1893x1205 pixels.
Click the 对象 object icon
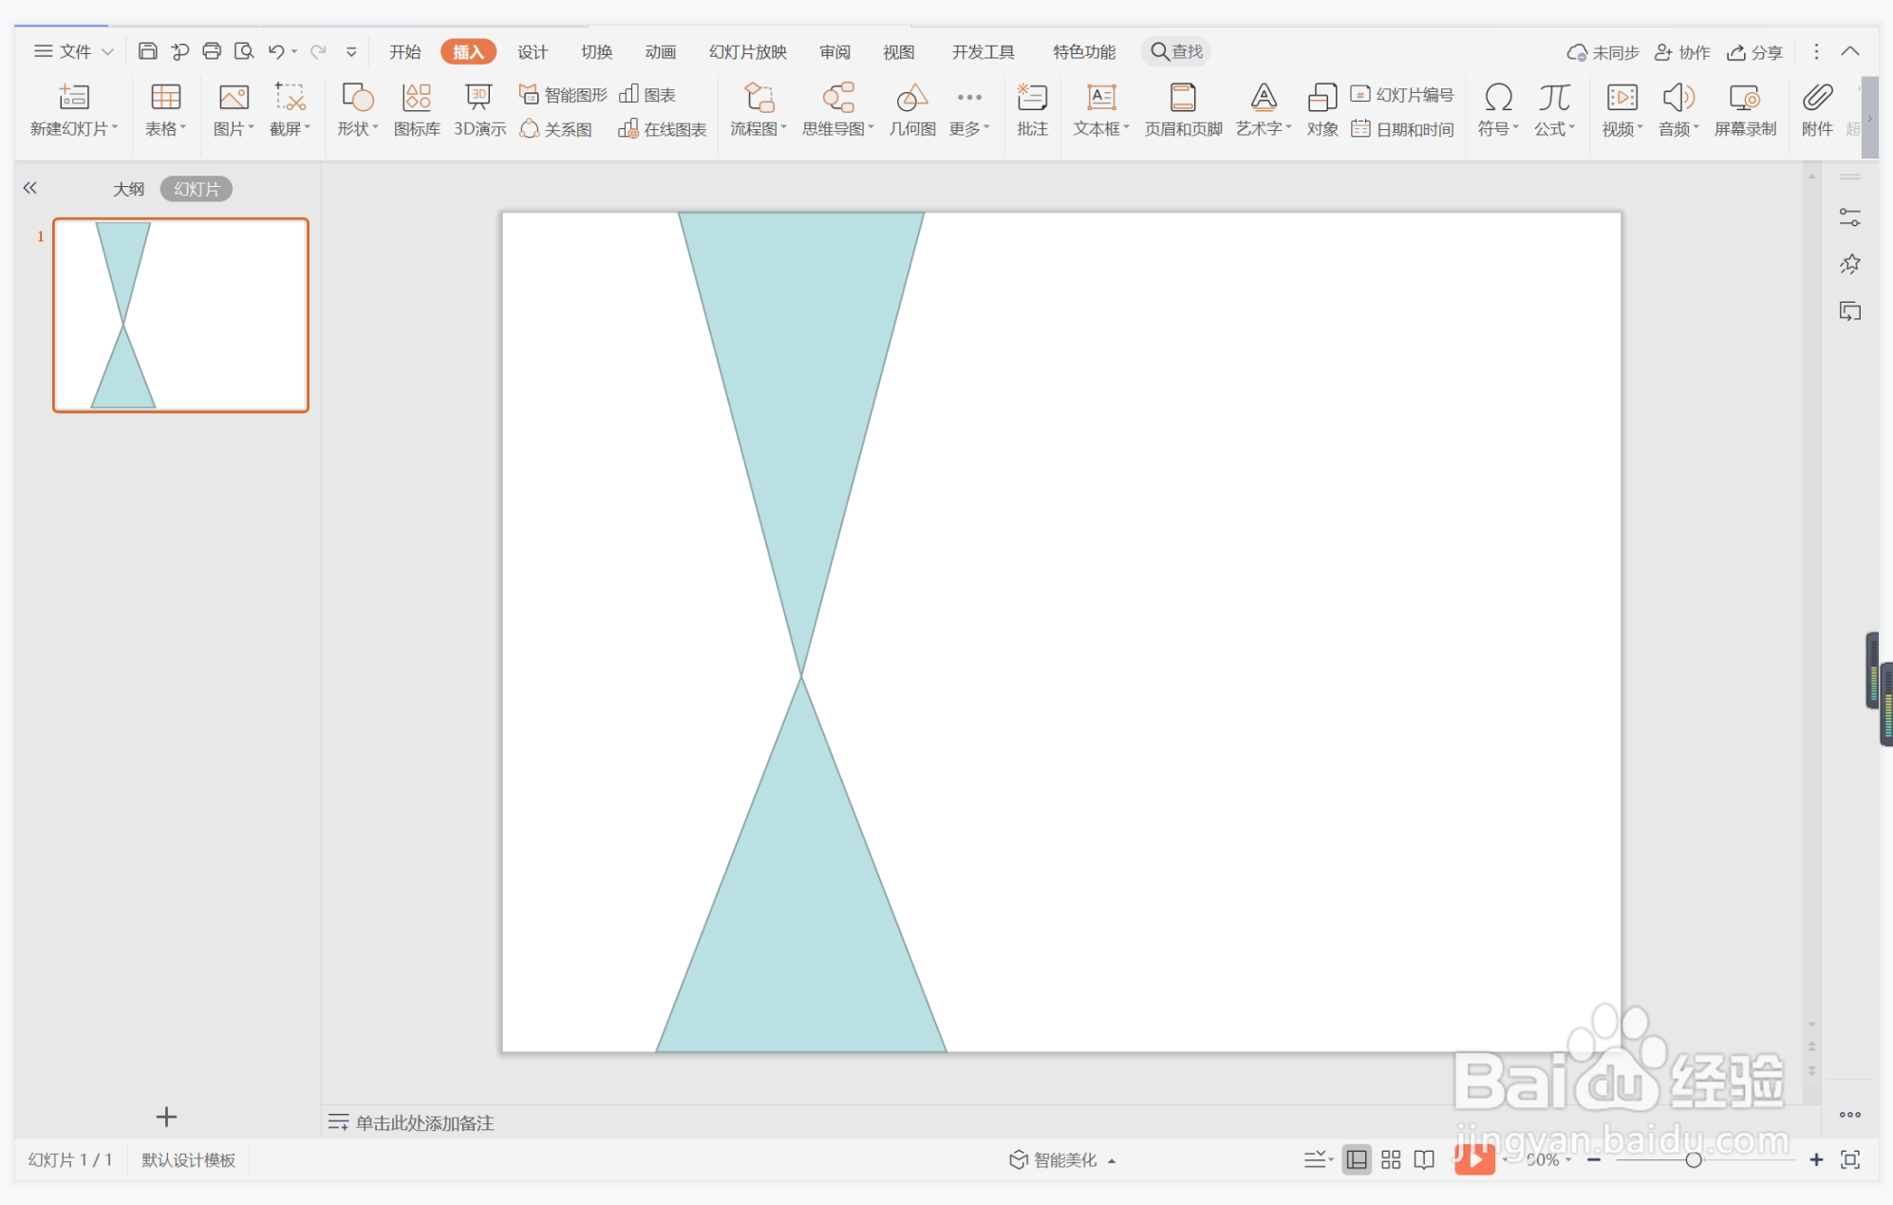(x=1321, y=110)
